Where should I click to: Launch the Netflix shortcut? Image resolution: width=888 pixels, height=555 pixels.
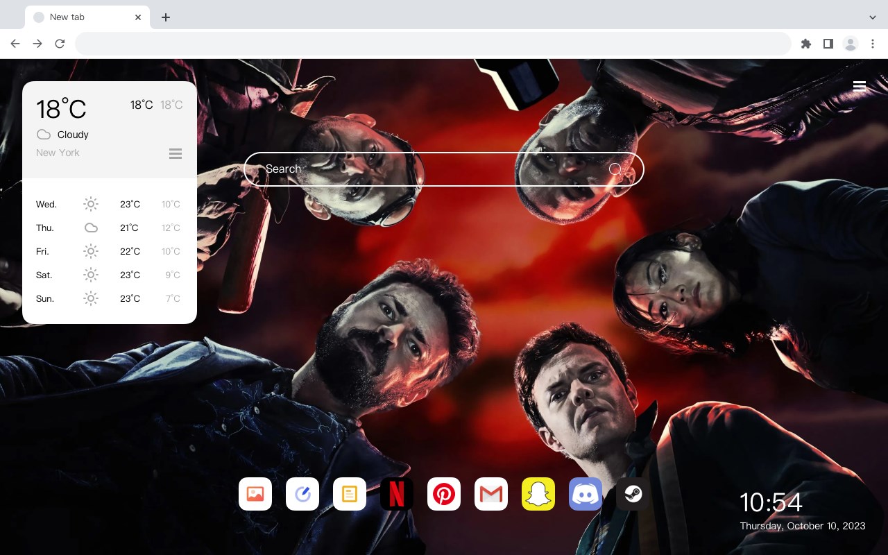coord(397,494)
